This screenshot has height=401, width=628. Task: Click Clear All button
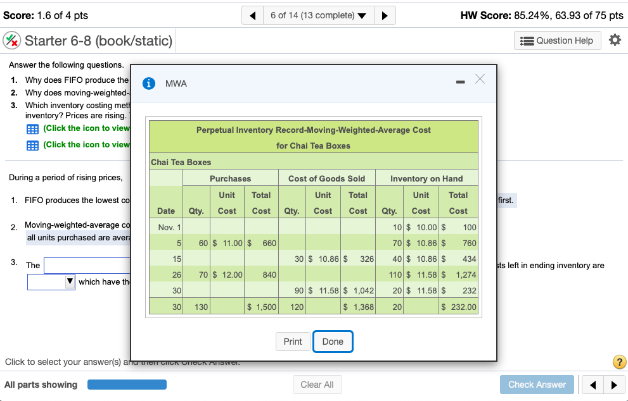coord(317,385)
